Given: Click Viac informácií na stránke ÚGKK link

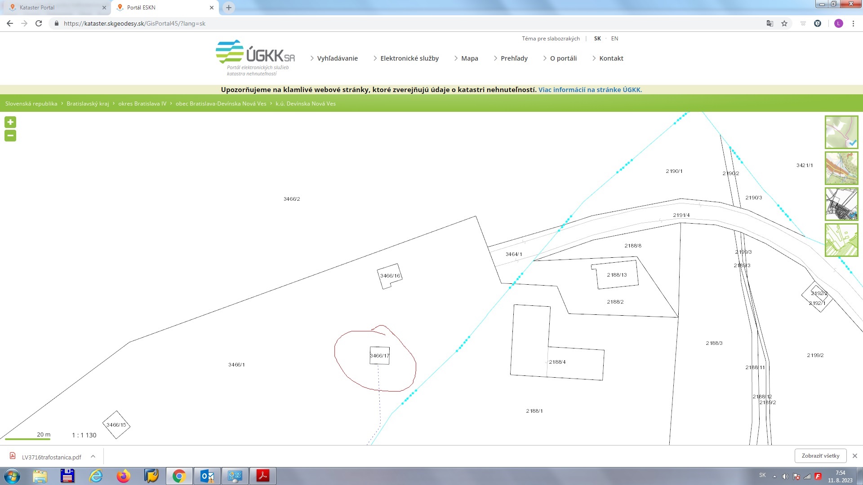Looking at the screenshot, I should click(x=590, y=90).
